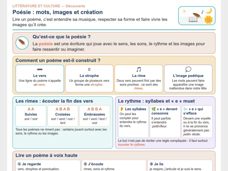This screenshot has height=171, width=228.
Task: Select the Le vers card
Action: coord(40,79)
